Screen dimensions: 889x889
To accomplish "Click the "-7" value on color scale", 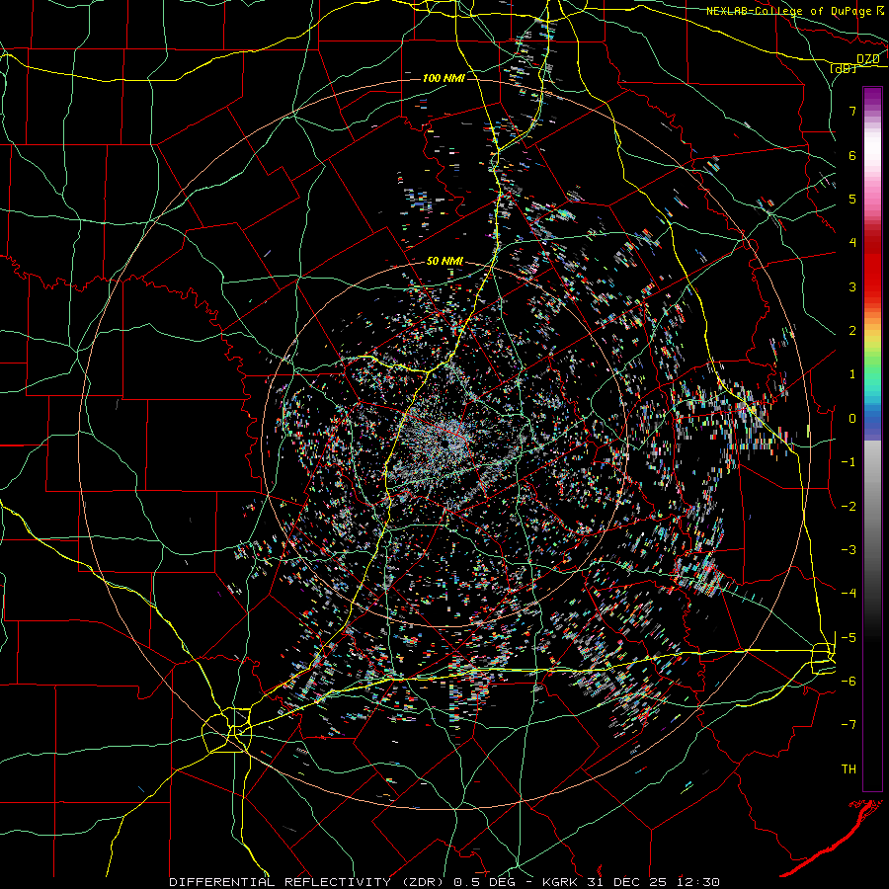I will (x=849, y=725).
